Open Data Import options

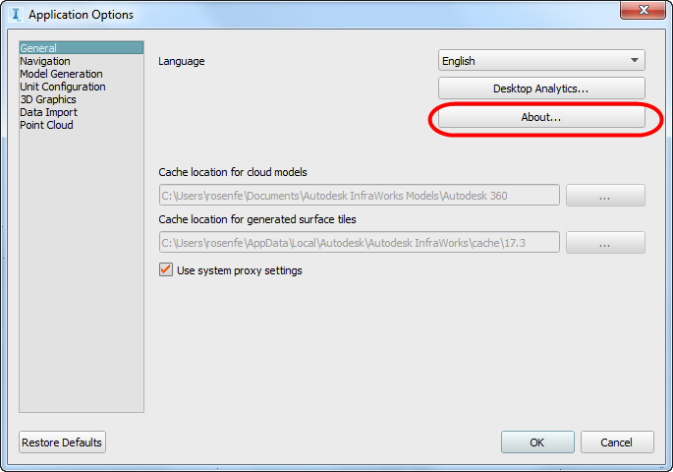48,112
